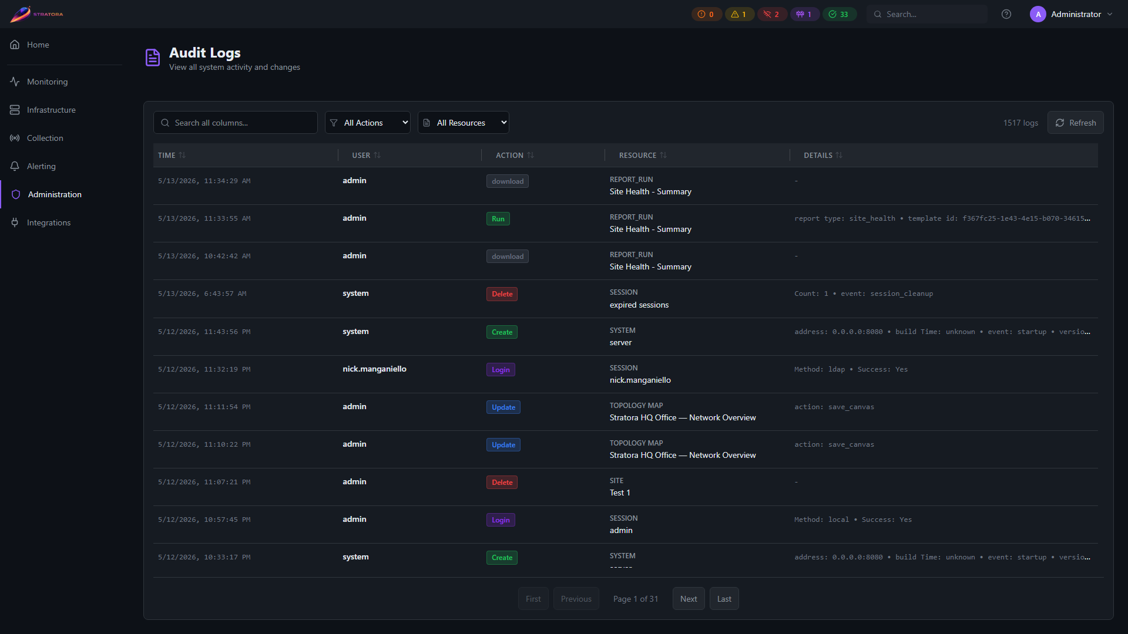Screen dimensions: 1128x634
Task: Click Login badge for nick.manganiello row
Action: click(501, 370)
